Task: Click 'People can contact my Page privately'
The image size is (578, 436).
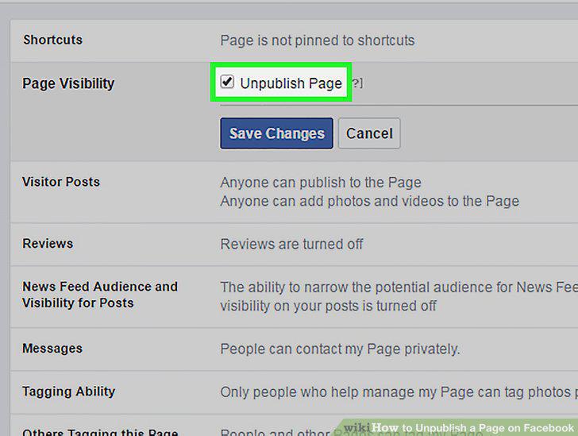Action: tap(340, 349)
